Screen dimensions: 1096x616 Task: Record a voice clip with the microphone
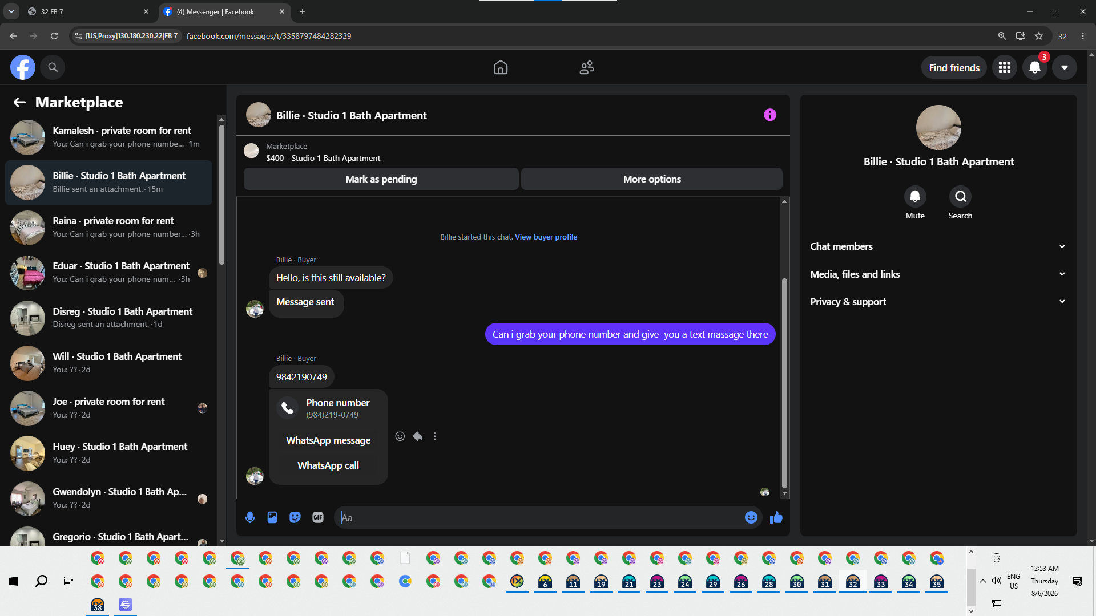pyautogui.click(x=250, y=517)
